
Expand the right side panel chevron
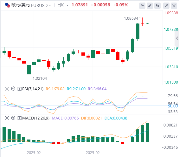tap(177, 38)
